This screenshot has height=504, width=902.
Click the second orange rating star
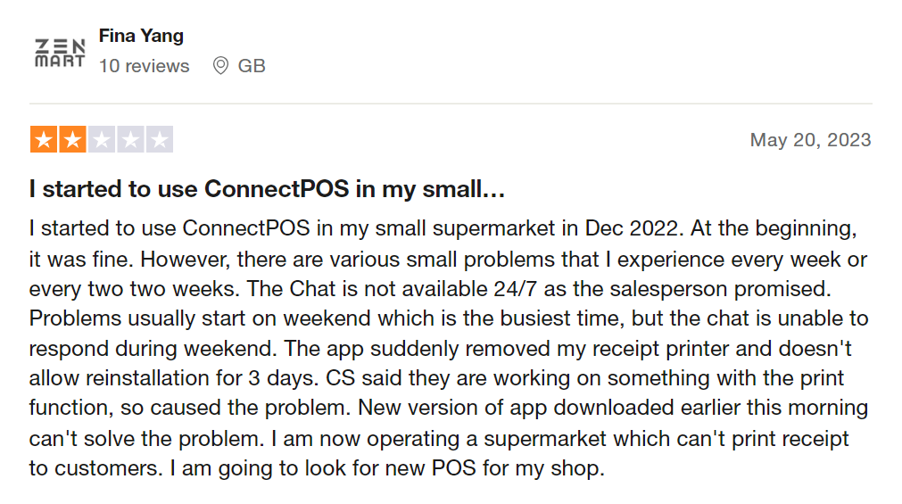click(72, 140)
